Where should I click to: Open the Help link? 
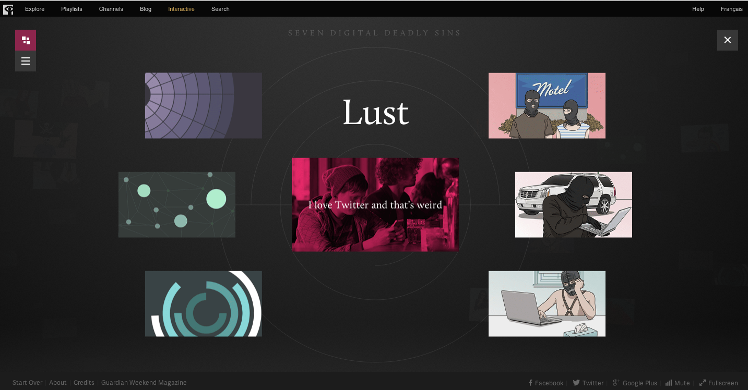pos(698,9)
